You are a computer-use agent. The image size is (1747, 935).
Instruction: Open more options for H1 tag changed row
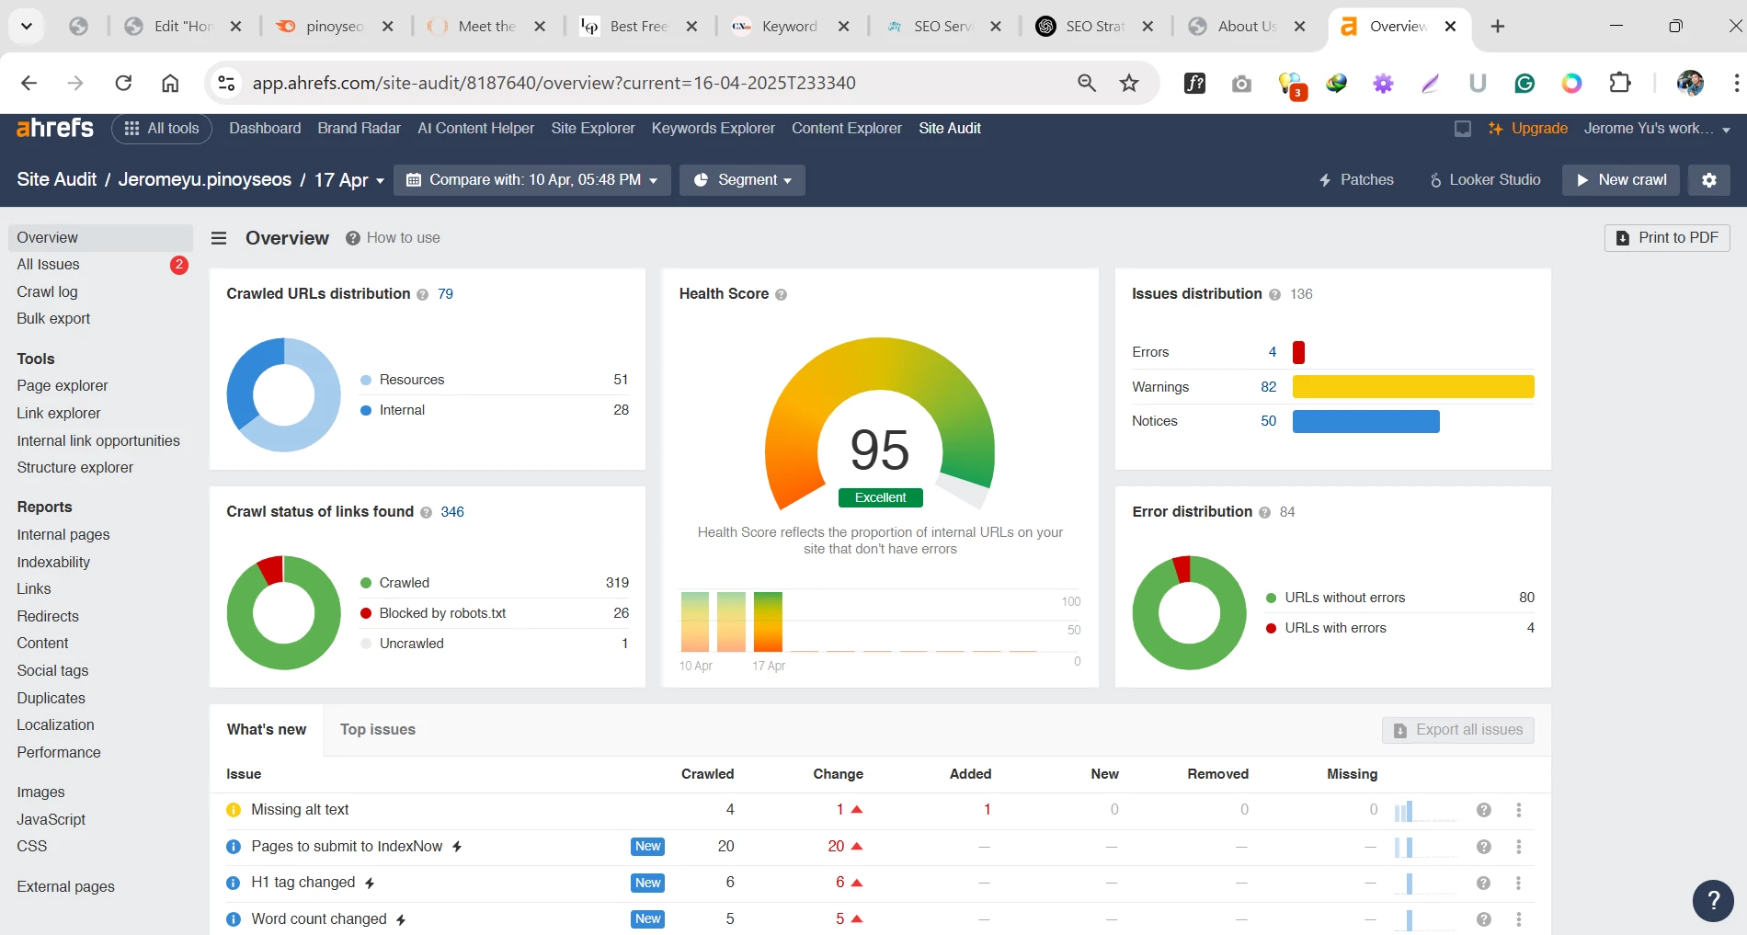pyautogui.click(x=1519, y=883)
